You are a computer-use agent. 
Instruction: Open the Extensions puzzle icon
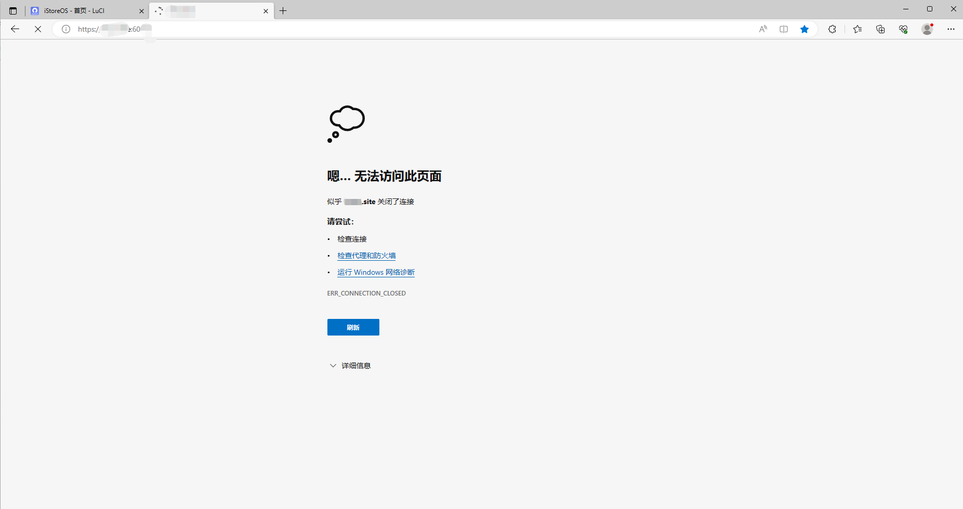[832, 29]
